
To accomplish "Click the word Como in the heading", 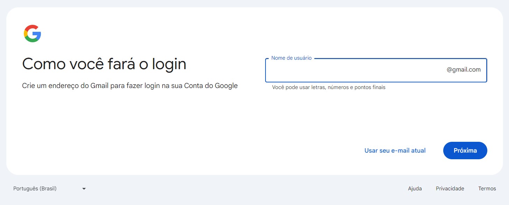I will point(44,64).
